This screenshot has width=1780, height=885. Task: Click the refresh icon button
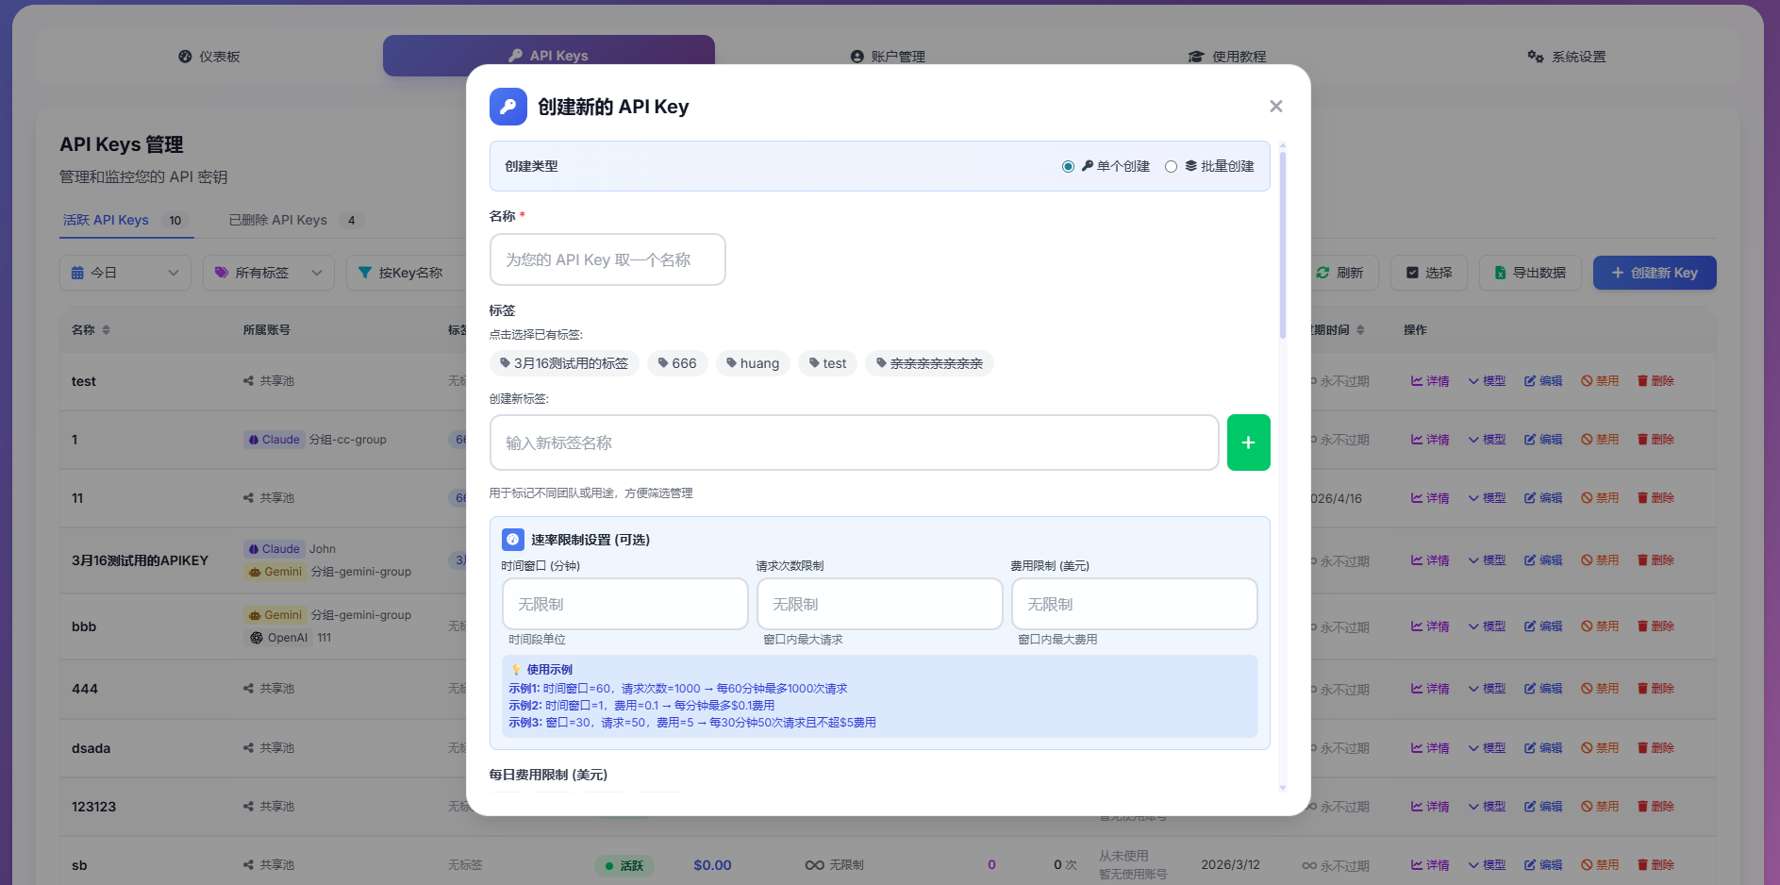(1323, 273)
